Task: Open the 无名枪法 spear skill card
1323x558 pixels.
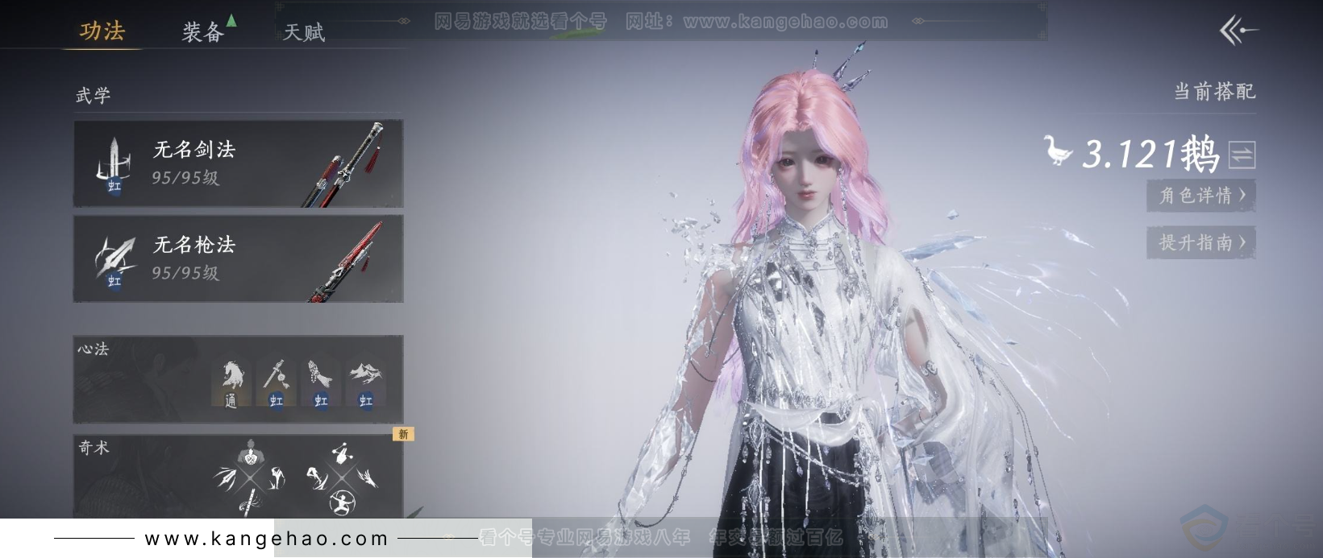Action: point(239,259)
